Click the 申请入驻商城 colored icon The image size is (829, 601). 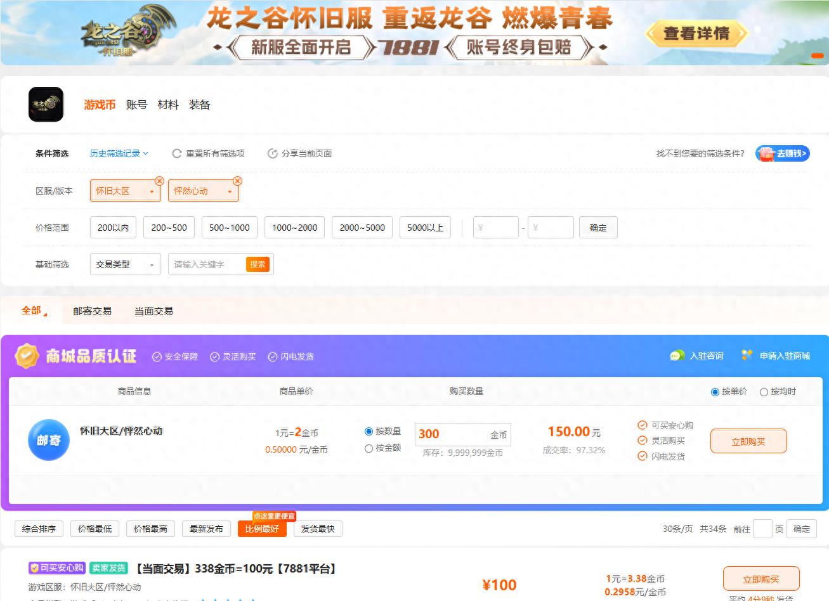pos(747,356)
